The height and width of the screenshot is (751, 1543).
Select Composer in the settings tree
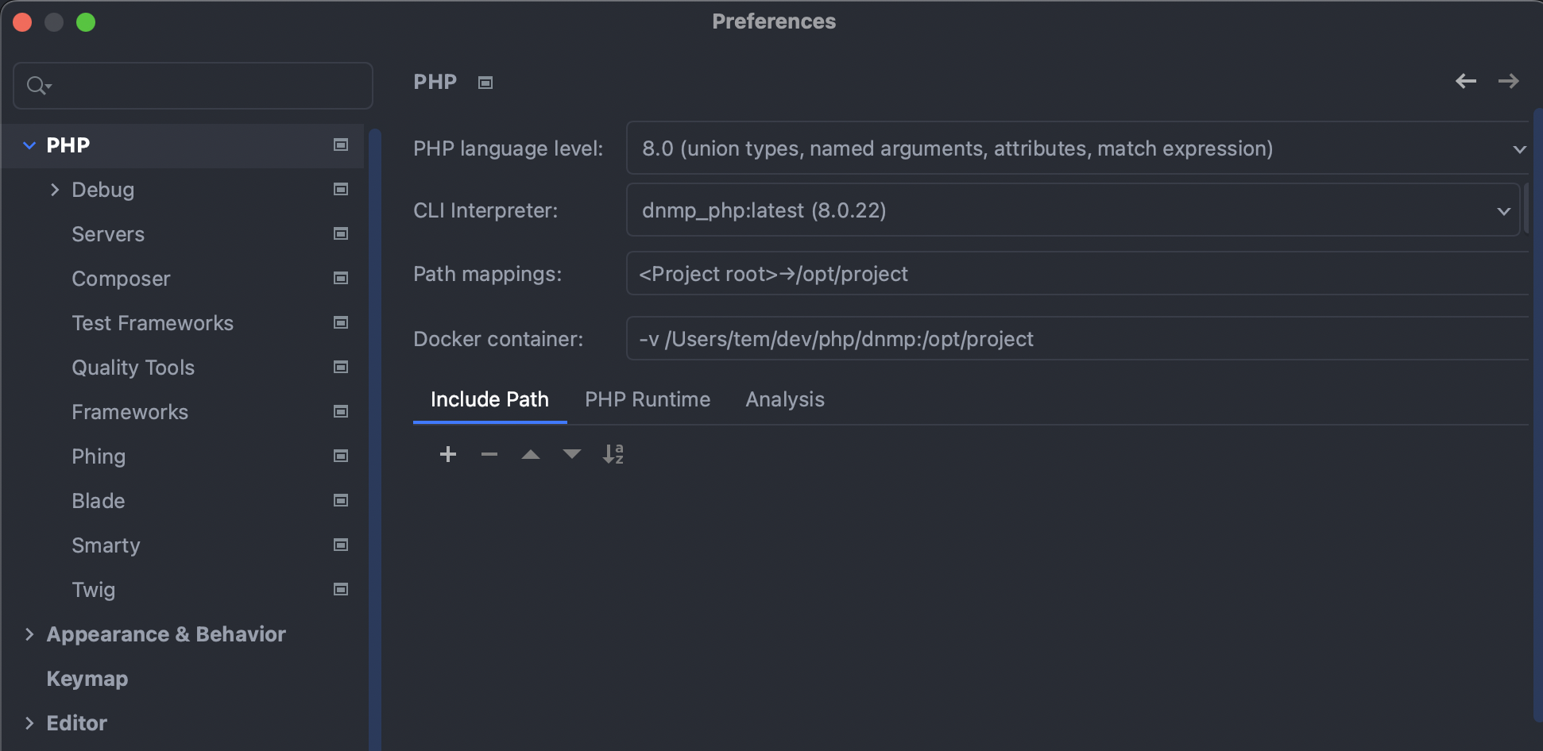121,279
